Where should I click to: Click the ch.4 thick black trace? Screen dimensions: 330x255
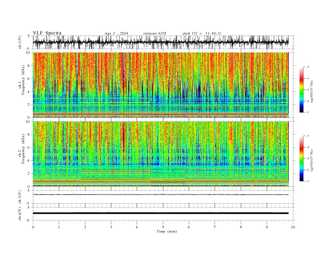160,213
